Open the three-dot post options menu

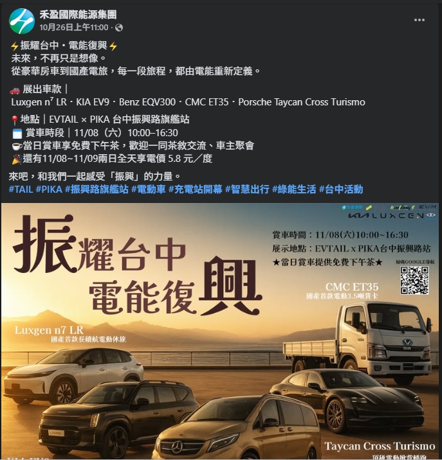419,20
